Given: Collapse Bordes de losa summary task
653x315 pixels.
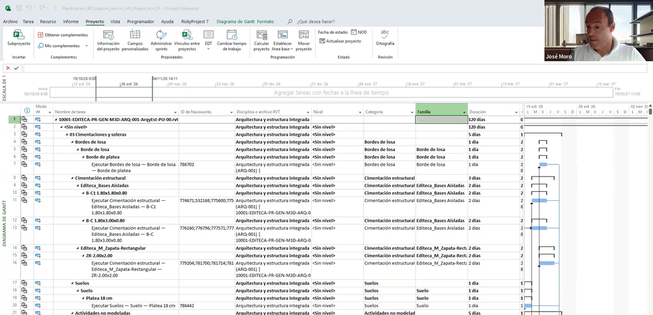Looking at the screenshot, I should coord(73,142).
